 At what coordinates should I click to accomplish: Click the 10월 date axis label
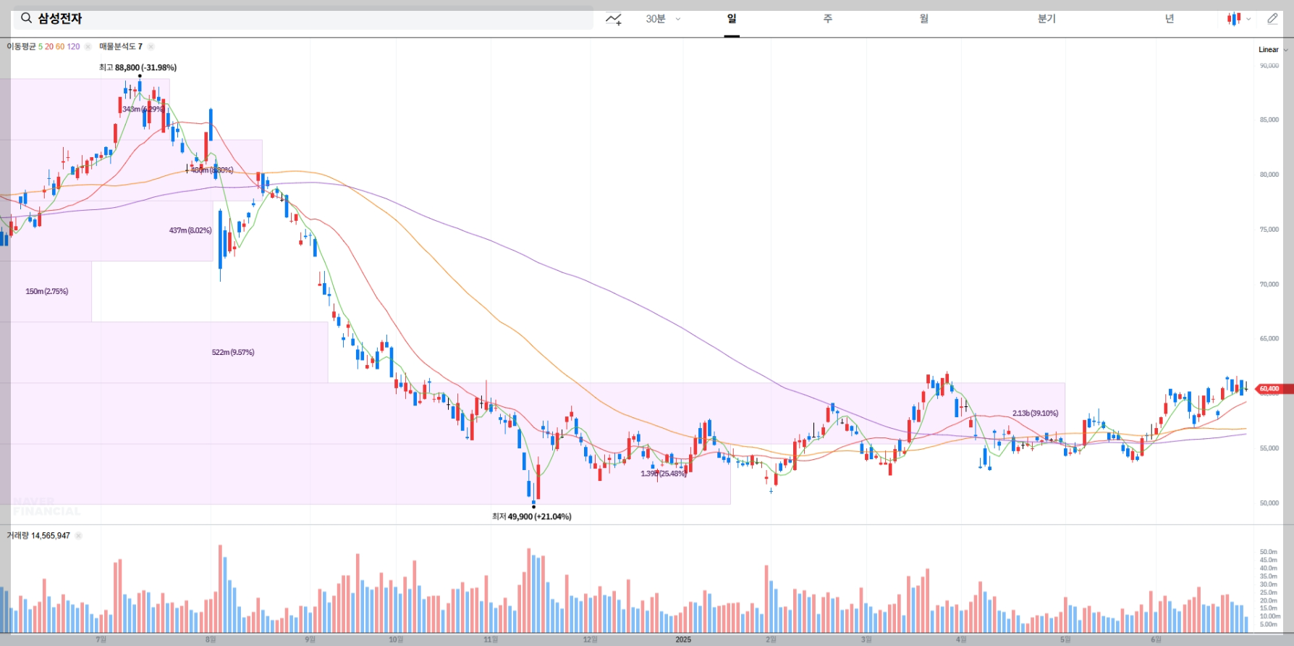(x=396, y=639)
